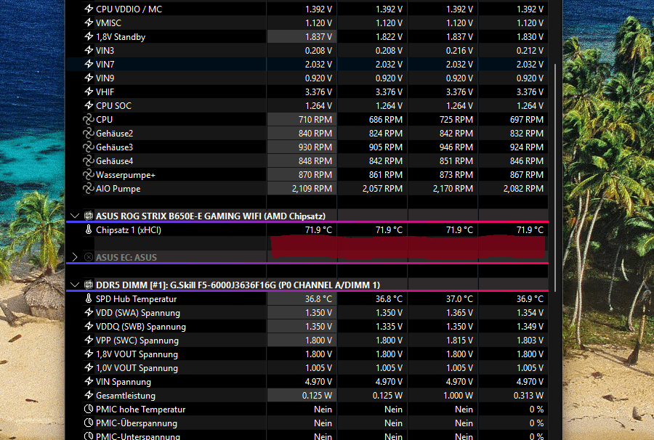The image size is (654, 440).
Task: Click the vertical scrollbar of the sensor list
Action: [555, 177]
